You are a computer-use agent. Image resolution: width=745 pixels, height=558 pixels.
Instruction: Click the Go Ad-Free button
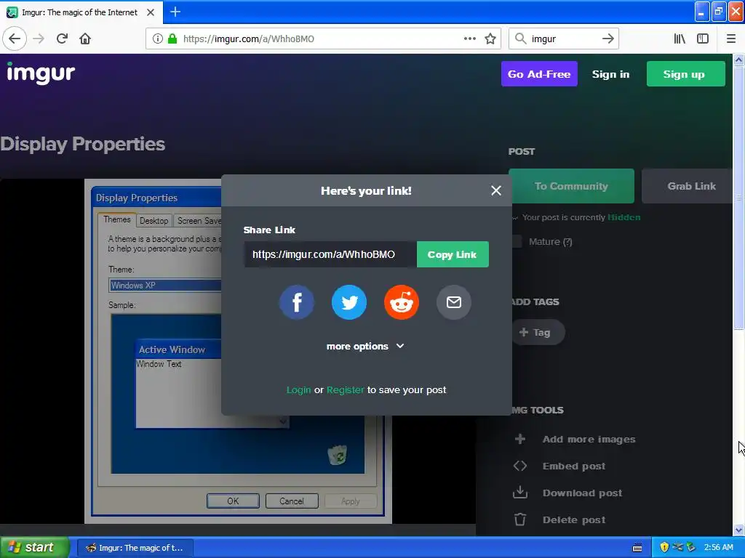point(539,74)
